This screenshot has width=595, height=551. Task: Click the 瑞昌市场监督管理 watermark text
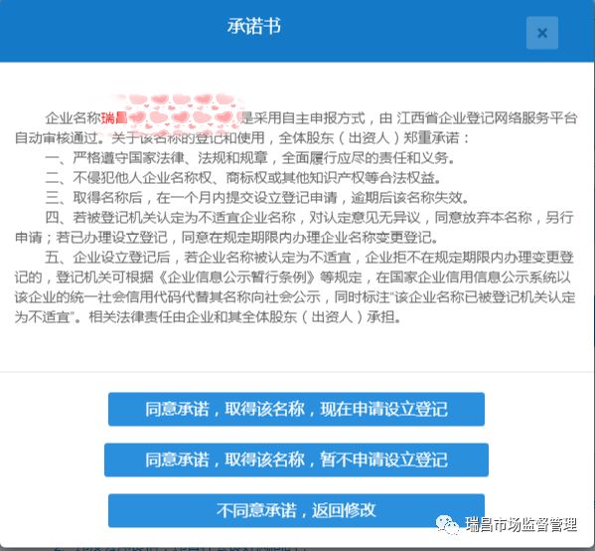[521, 525]
